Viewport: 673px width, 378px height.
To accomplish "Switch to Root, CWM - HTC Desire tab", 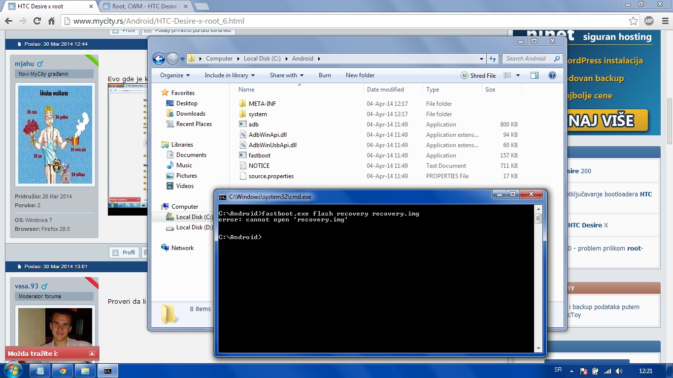I will click(146, 6).
